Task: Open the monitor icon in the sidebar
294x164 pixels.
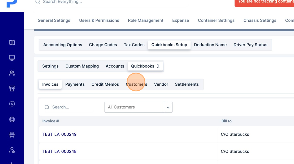Action: (12, 58)
